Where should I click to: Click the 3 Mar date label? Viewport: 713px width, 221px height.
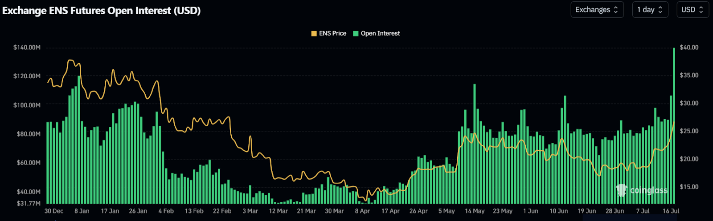[250, 211]
